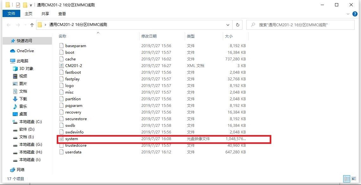Click the baseparam file icon
Screen dimensions: 361x185
(61, 46)
